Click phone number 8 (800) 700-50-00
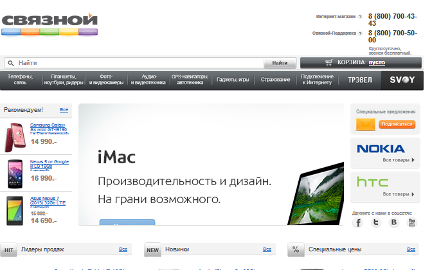The image size is (432, 270). click(x=393, y=37)
